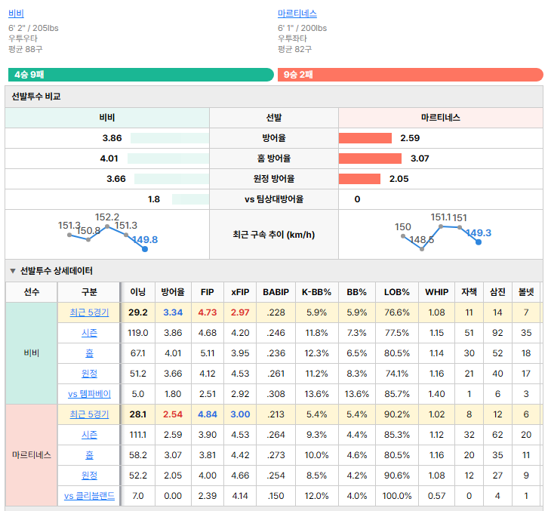The image size is (548, 511).
Task: Open 마르티네스's 최근 5경기 link
Action: click(x=89, y=414)
